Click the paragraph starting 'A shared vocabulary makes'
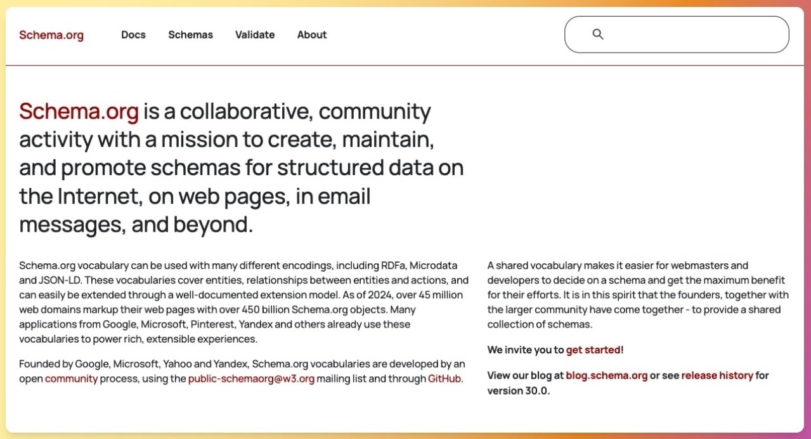Image resolution: width=811 pixels, height=439 pixels. tap(638, 294)
